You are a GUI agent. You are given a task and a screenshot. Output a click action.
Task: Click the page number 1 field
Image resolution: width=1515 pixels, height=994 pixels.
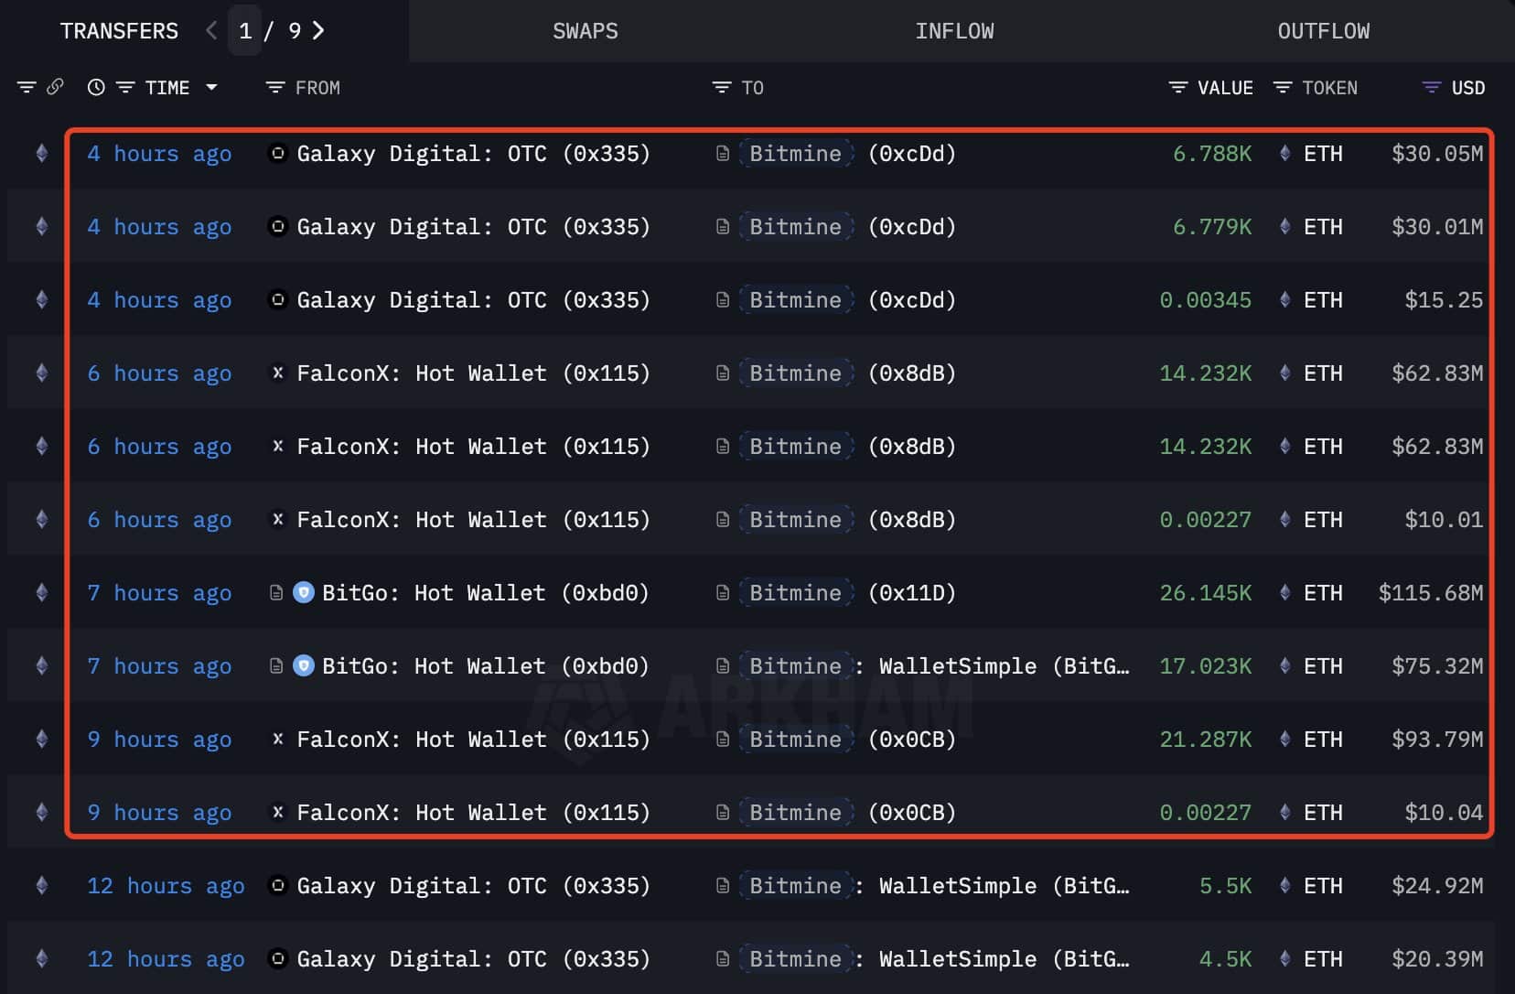(x=245, y=30)
